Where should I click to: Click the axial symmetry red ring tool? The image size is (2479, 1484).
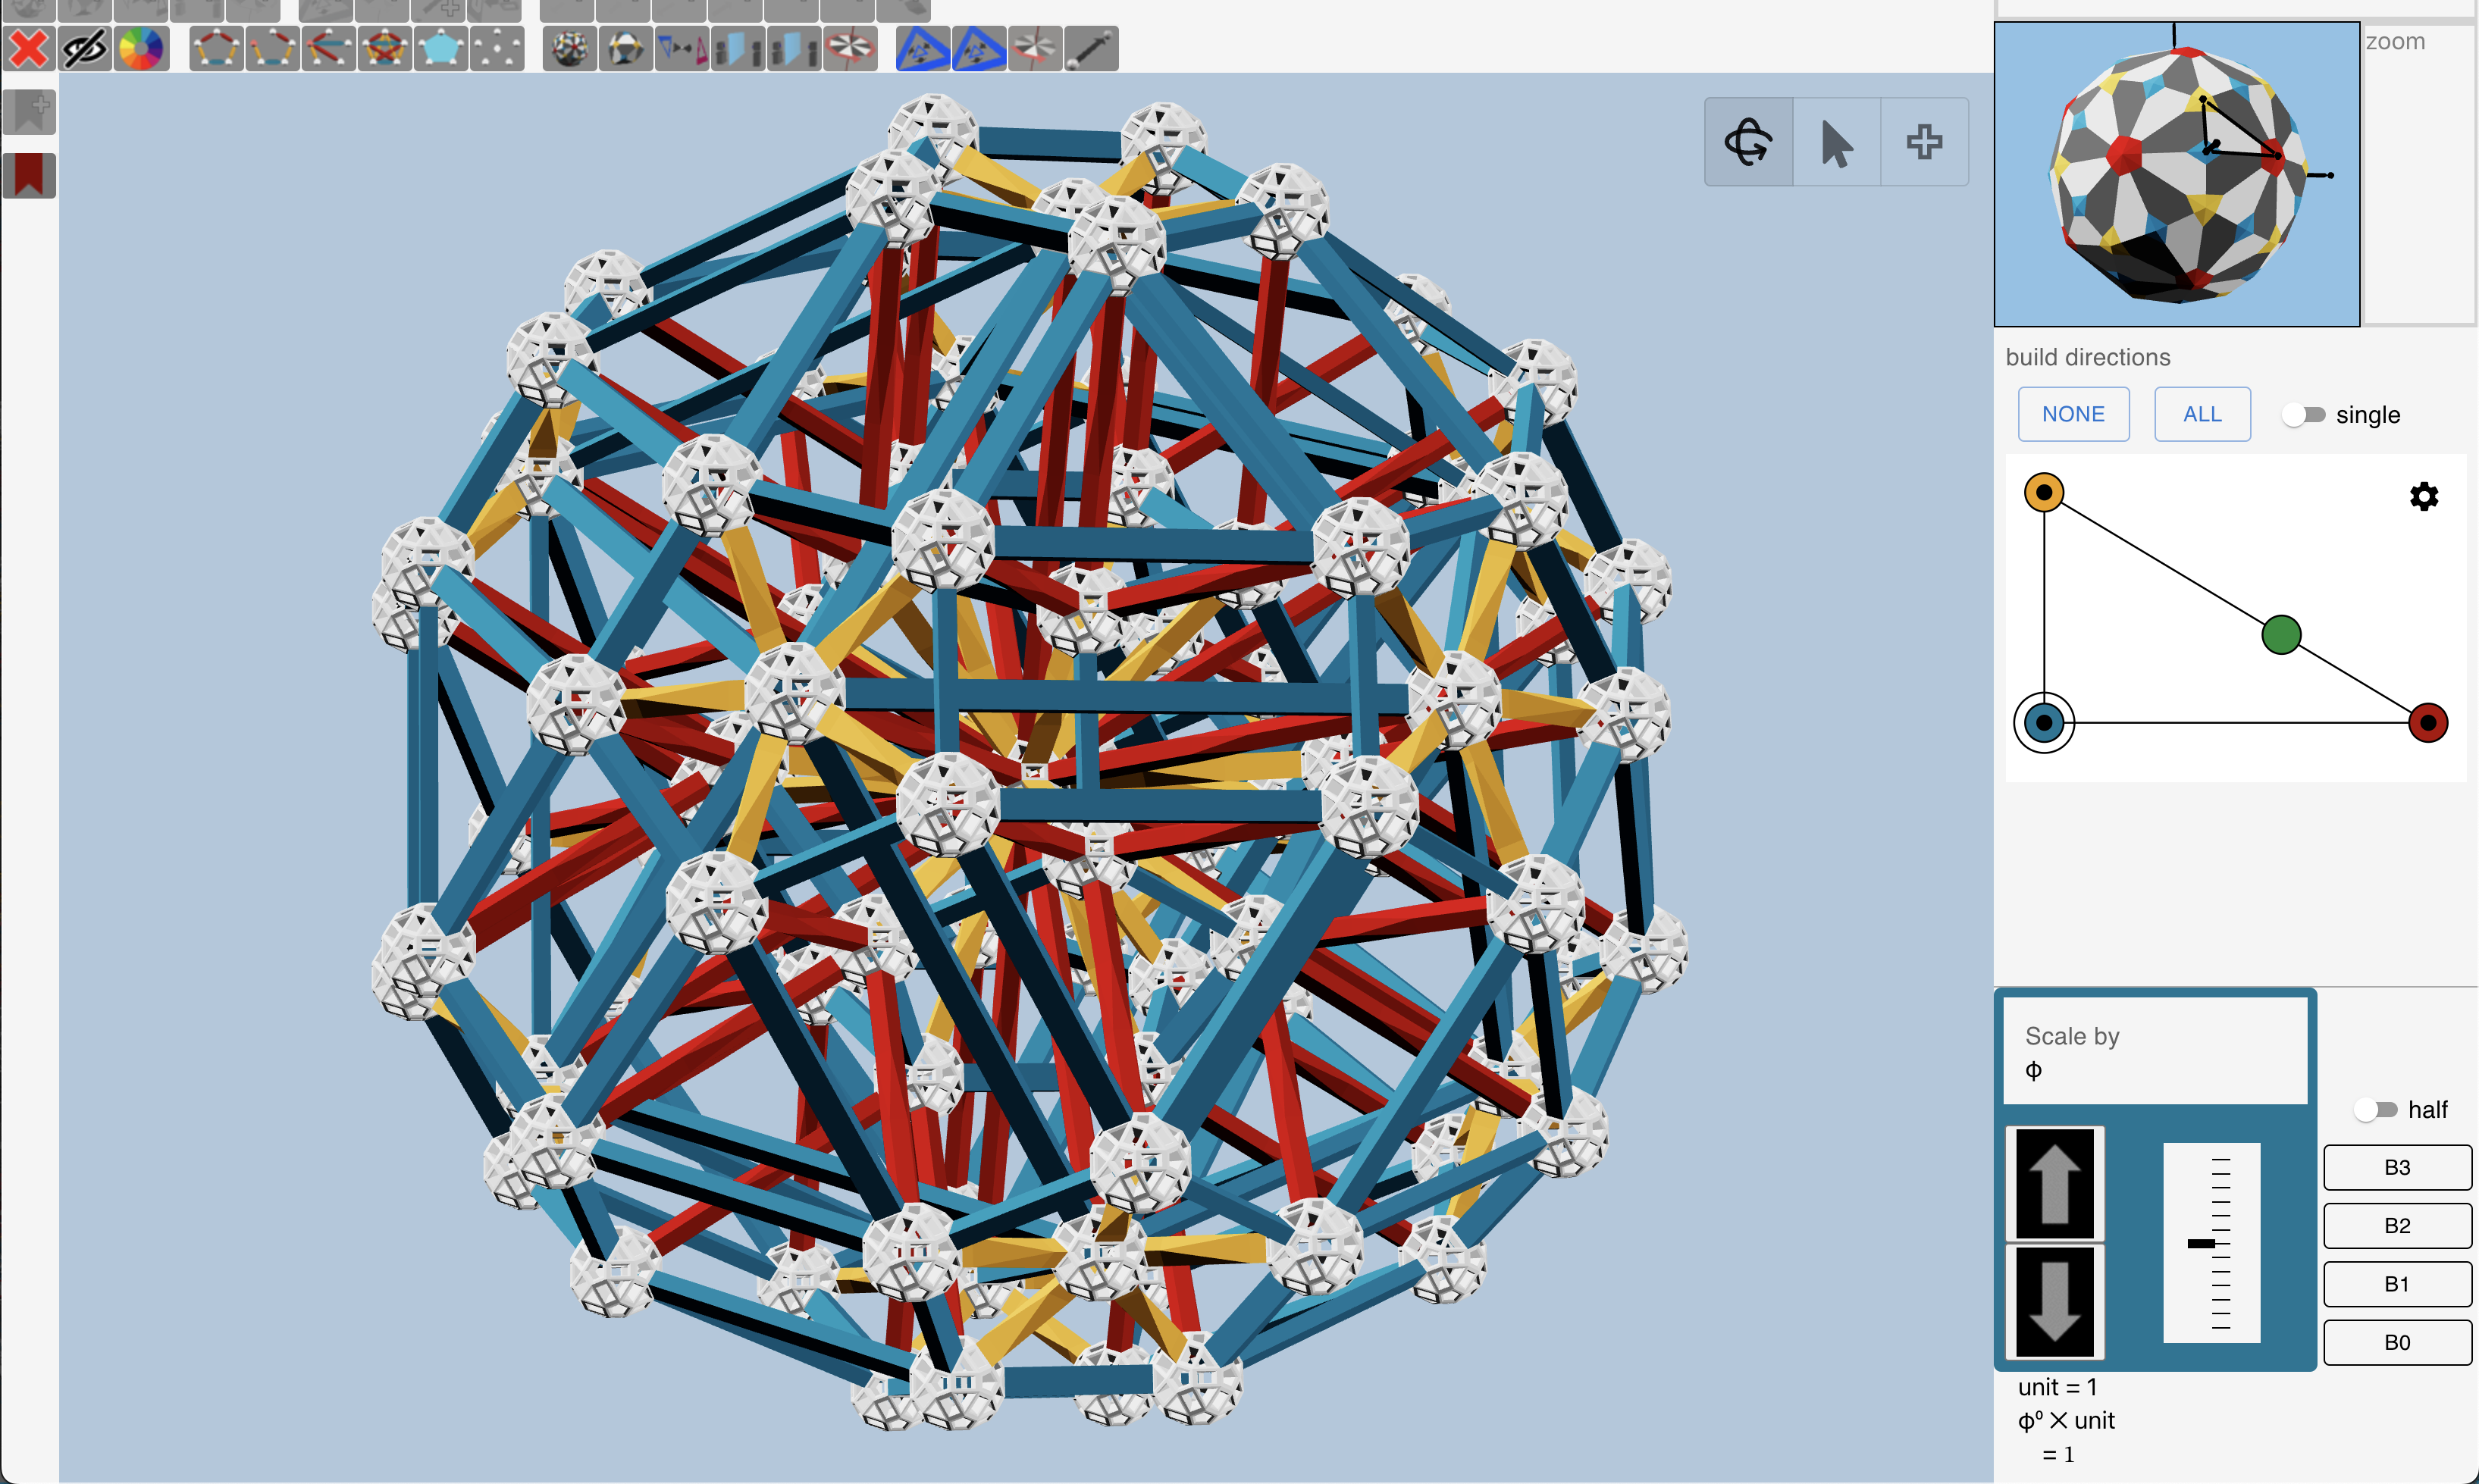[850, 48]
